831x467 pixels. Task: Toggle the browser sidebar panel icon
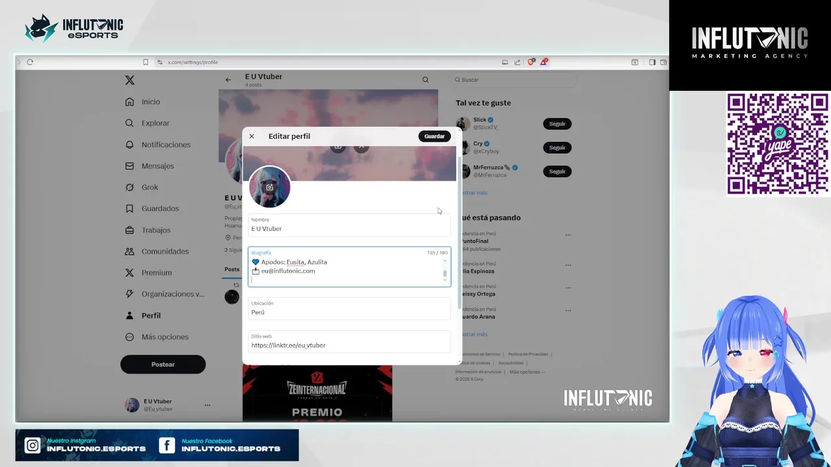click(652, 62)
